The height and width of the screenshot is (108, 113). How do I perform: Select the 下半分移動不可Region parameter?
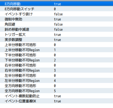(x=22, y=60)
